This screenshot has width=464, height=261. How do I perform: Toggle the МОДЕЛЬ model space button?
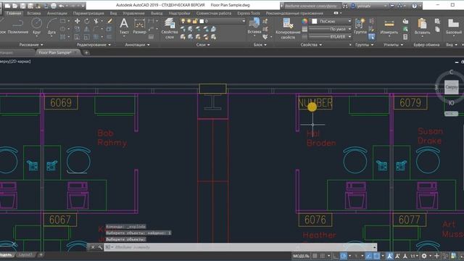302,256
